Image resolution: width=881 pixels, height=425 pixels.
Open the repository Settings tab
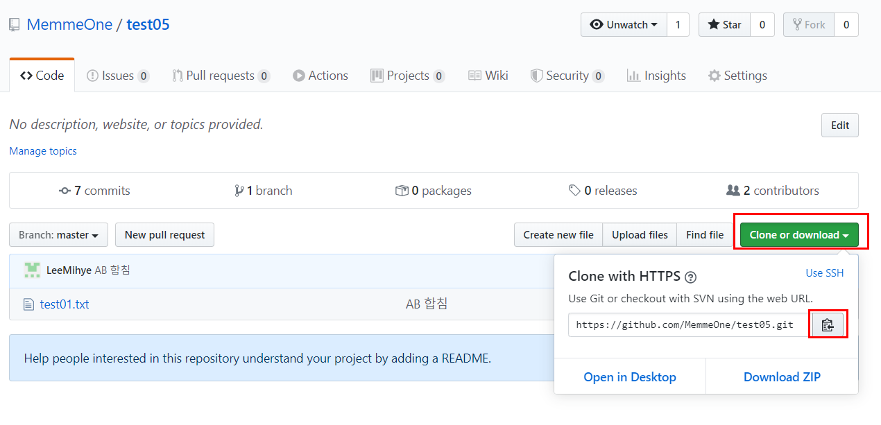(737, 76)
